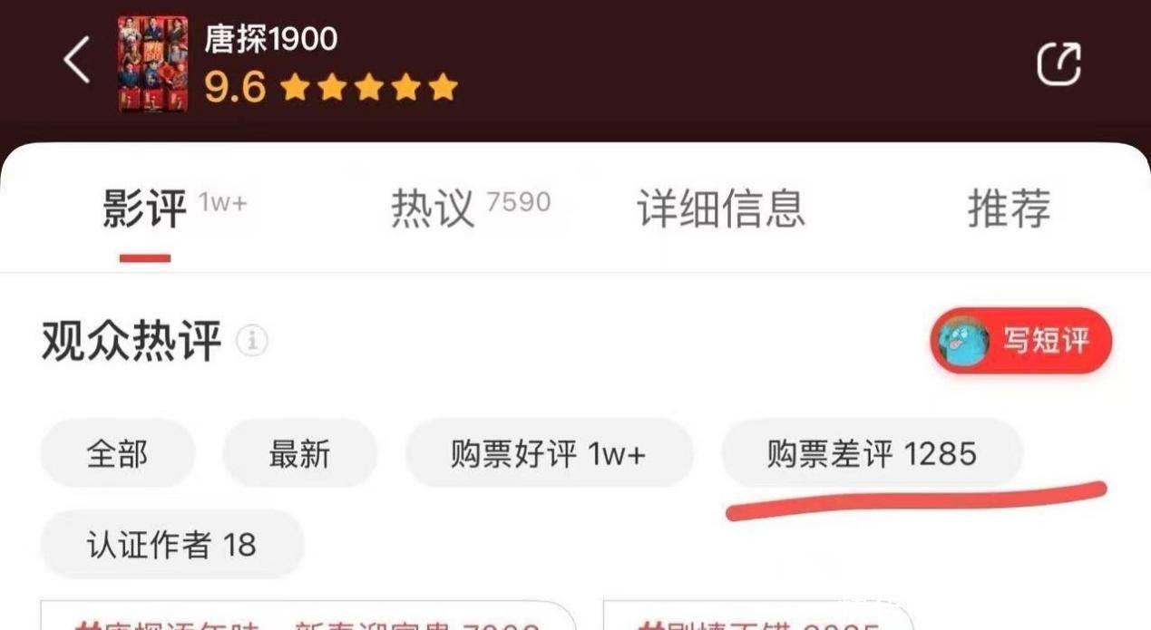Viewport: 1151px width, 630px height.
Task: Open the 唐探1900 movie poster thumbnail
Action: pyautogui.click(x=152, y=63)
